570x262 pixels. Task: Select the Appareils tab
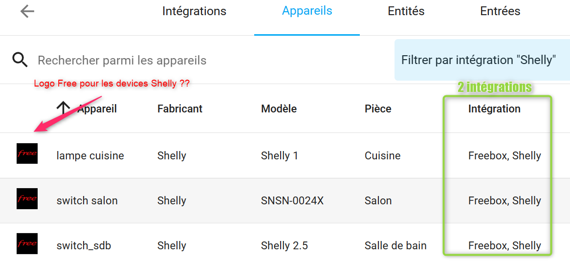pyautogui.click(x=307, y=11)
